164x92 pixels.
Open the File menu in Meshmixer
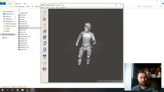pos(43,8)
